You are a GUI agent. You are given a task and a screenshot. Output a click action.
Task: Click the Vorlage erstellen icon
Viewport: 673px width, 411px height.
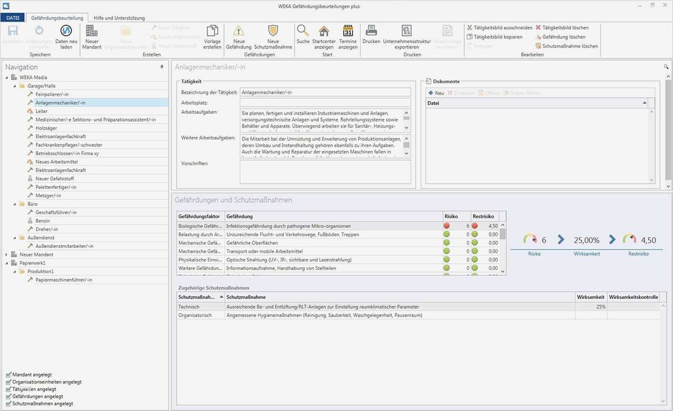[212, 31]
